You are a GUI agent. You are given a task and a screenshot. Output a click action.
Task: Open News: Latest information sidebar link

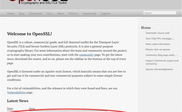pyautogui.click(x=158, y=44)
